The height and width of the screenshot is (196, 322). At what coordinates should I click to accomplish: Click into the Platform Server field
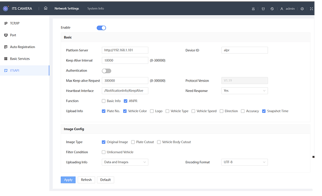click(125, 50)
